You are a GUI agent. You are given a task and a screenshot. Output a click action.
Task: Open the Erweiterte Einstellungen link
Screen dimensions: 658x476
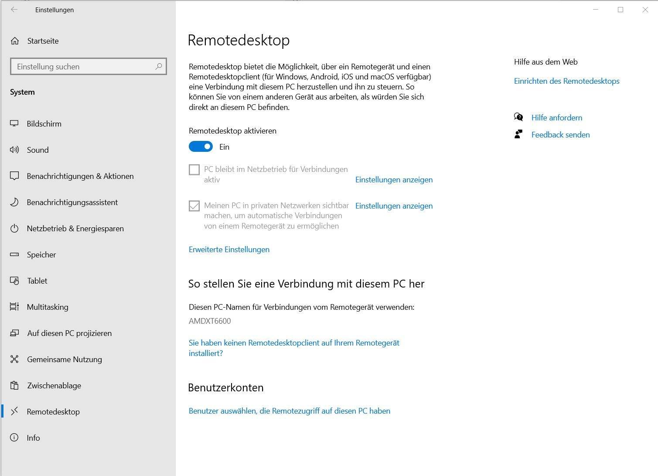[229, 250]
